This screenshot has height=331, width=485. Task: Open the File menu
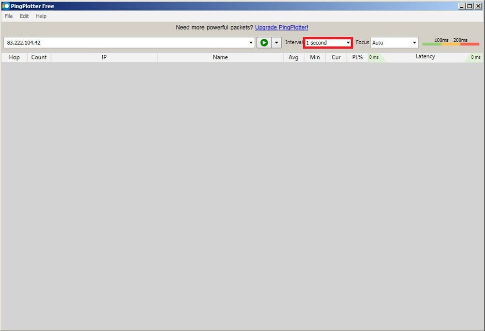point(9,16)
